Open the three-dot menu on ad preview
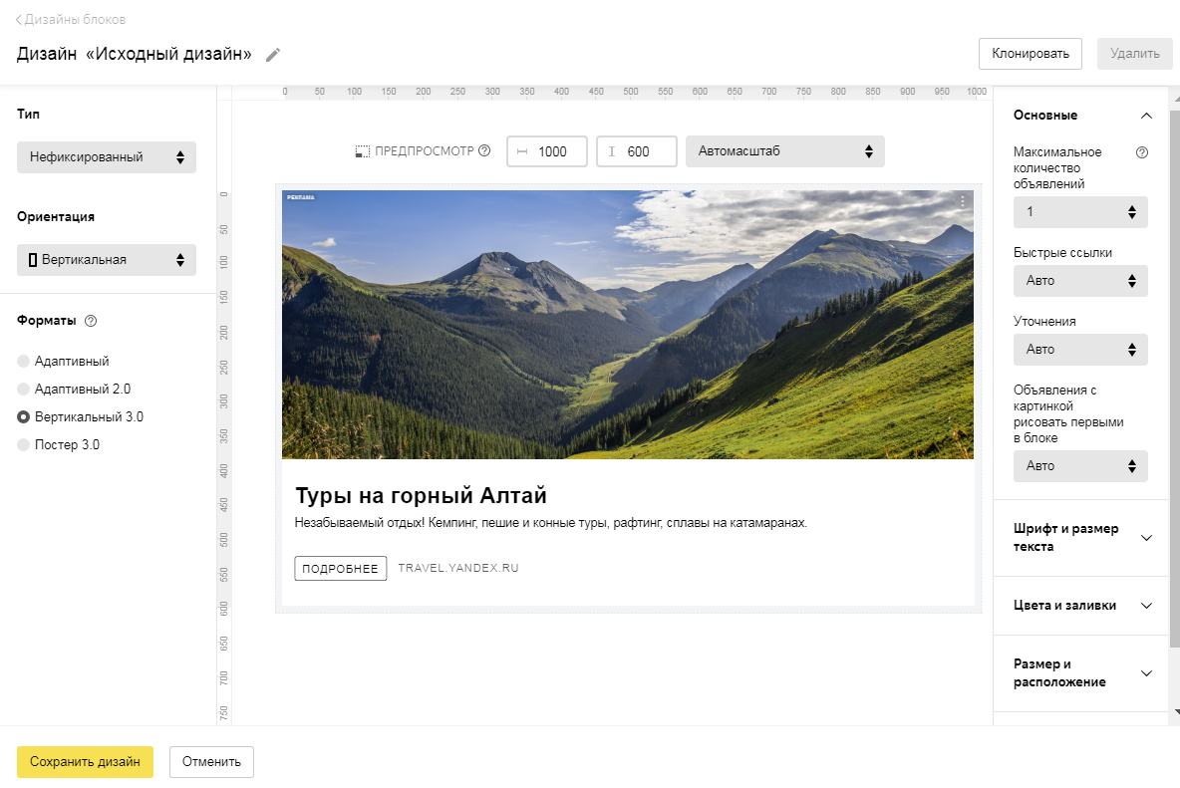This screenshot has height=788, width=1180. click(962, 201)
